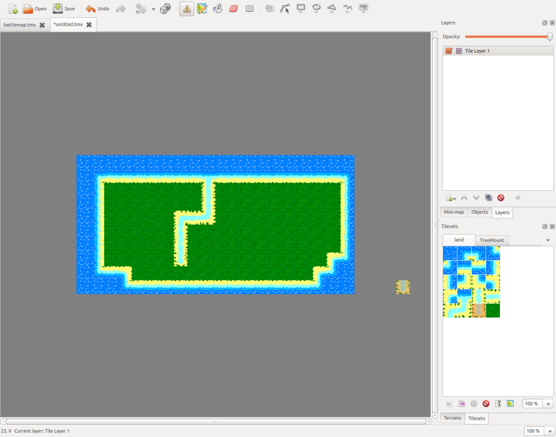Create a new map file
Image resolution: width=556 pixels, height=437 pixels.
click(13, 9)
